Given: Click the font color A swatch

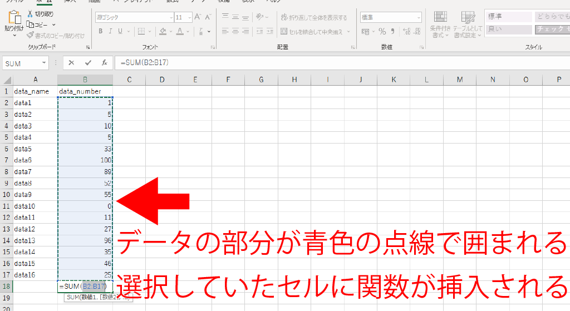Looking at the screenshot, I should click(180, 31).
